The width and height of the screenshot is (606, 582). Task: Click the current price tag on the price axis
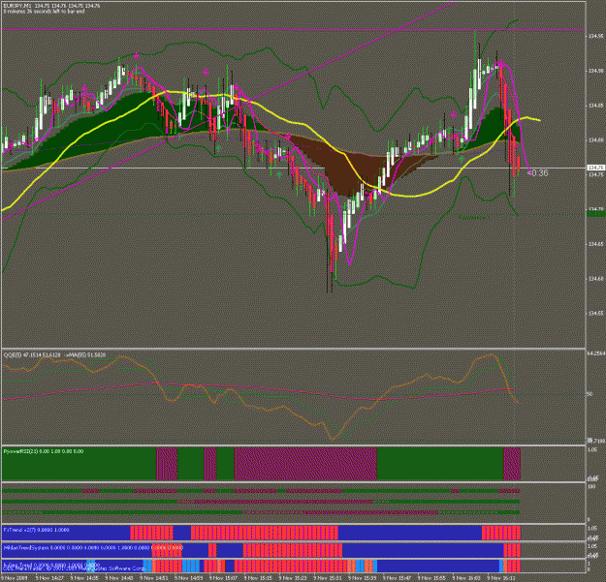click(595, 168)
